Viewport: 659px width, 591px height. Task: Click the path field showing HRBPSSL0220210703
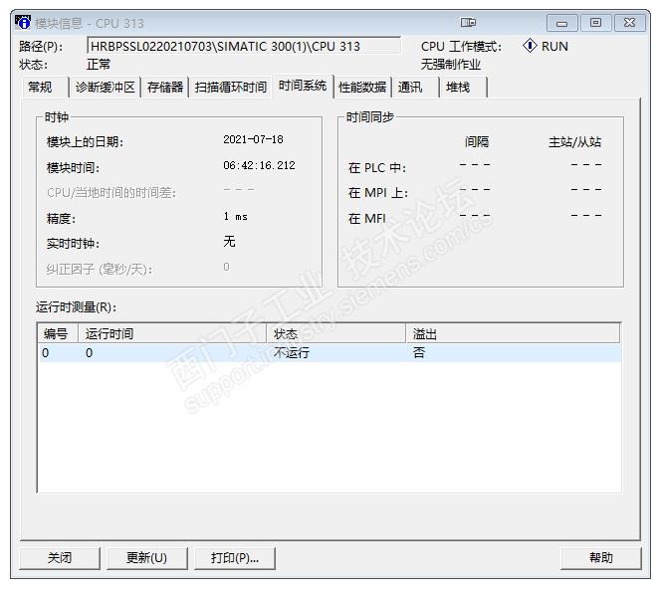click(x=244, y=46)
